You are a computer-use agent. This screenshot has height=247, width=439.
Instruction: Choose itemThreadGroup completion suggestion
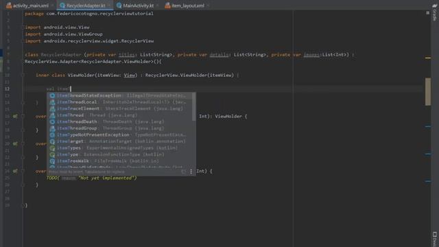[x=119, y=128]
